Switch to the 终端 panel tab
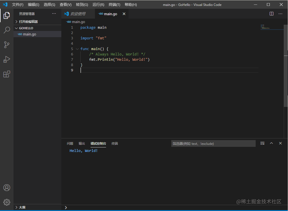The height and width of the screenshot is (211, 288). click(115, 143)
